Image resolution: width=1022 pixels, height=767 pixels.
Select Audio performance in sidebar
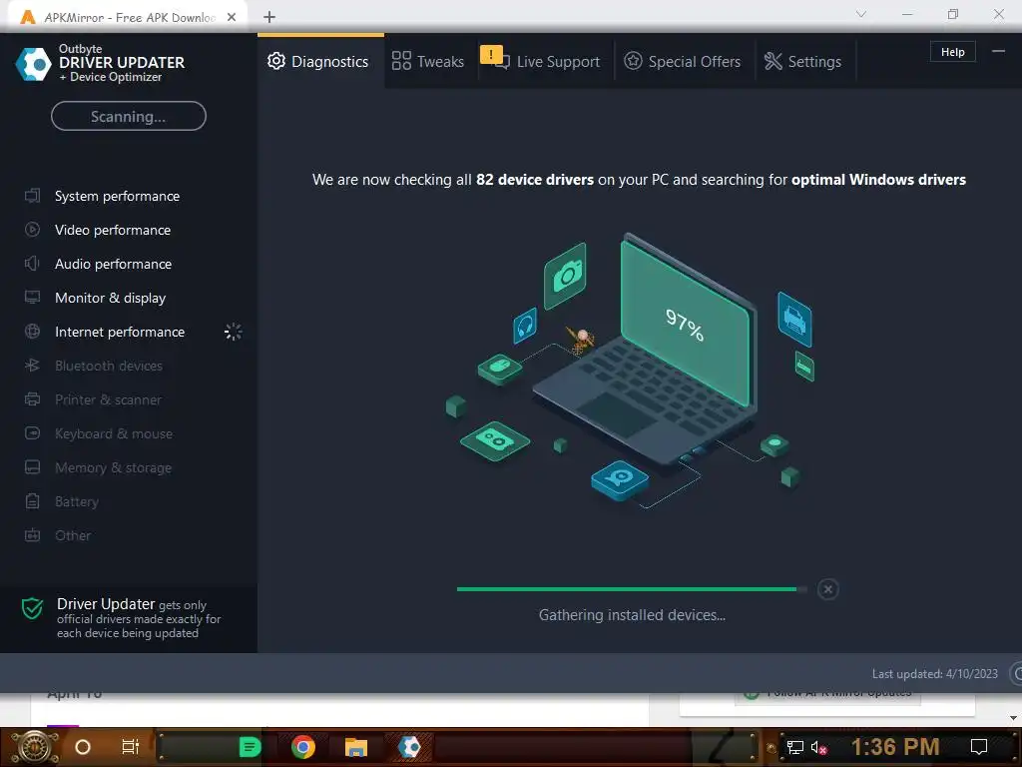tap(114, 264)
